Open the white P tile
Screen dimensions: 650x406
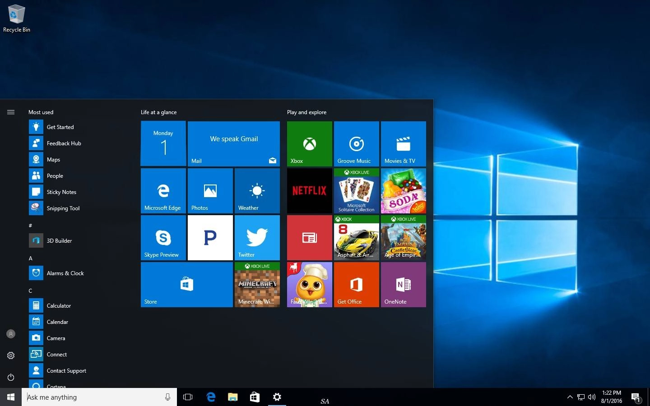click(210, 237)
